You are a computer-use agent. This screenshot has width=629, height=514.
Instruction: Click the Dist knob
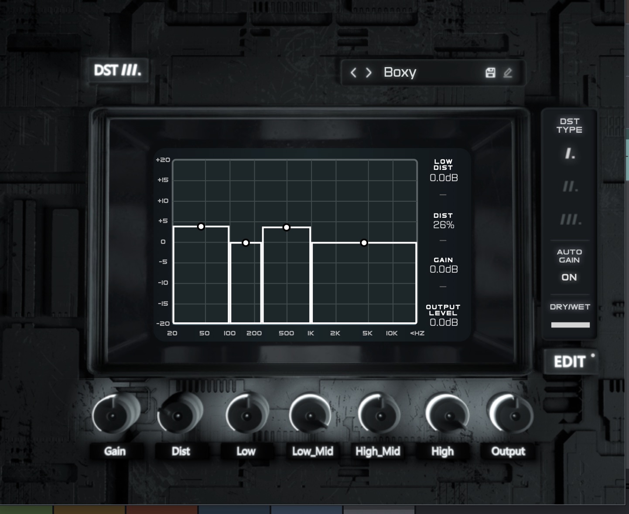[x=179, y=416]
